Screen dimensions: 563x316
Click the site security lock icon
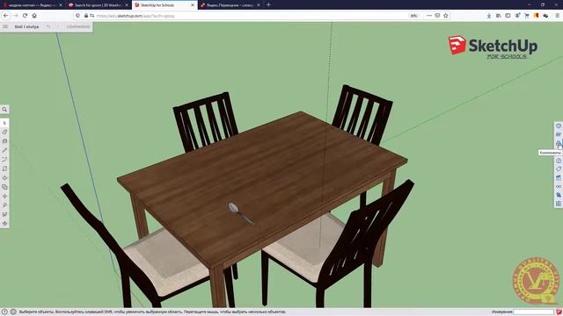click(x=86, y=16)
